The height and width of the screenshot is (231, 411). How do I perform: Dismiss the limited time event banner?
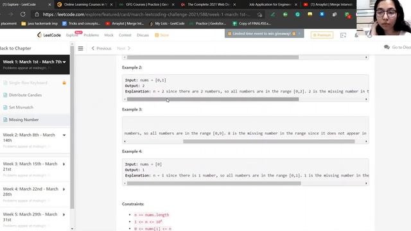click(x=299, y=33)
